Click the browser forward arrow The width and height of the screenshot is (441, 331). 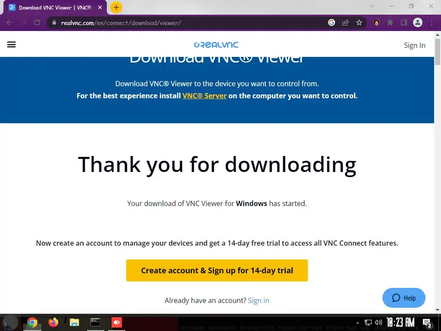(23, 22)
